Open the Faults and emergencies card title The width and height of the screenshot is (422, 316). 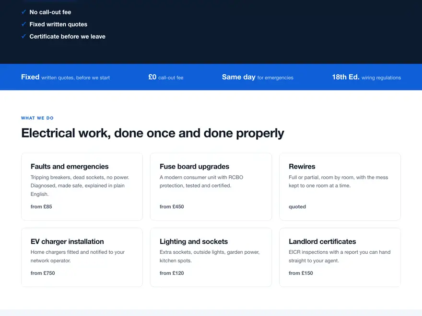click(70, 167)
